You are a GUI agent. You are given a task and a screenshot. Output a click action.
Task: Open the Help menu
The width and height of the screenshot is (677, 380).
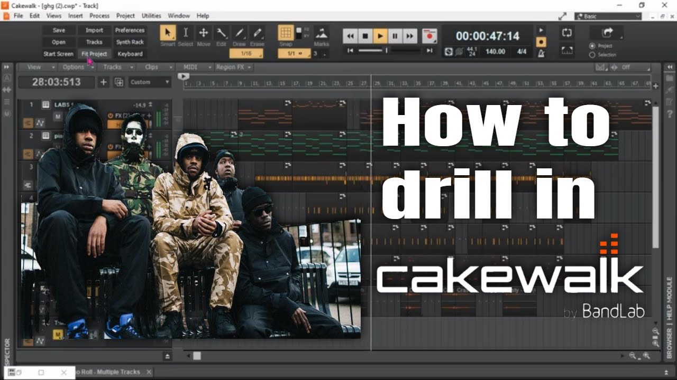coord(203,16)
